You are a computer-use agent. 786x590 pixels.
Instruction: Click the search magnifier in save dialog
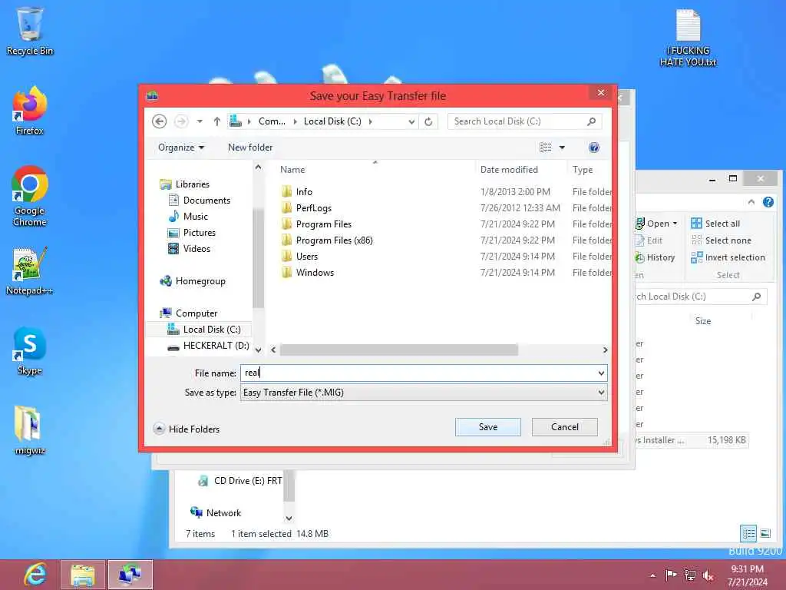point(592,121)
